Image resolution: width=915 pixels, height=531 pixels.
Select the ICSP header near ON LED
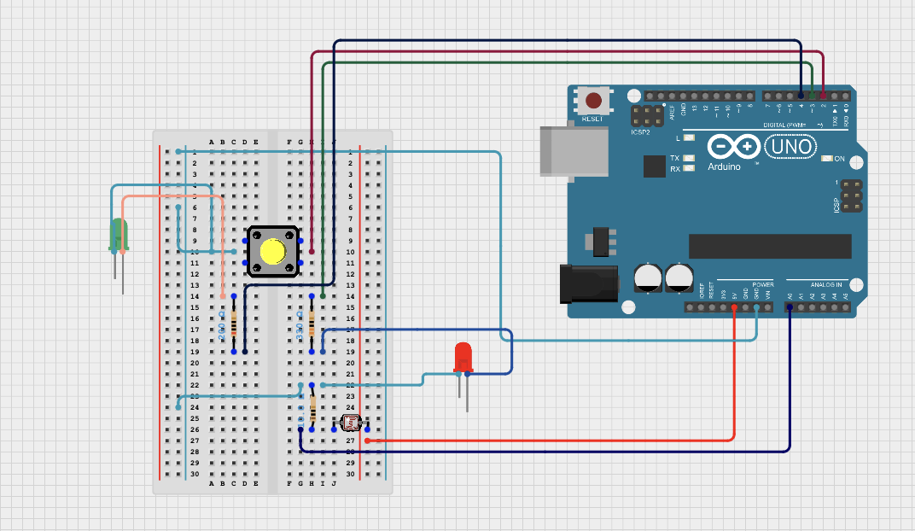click(849, 195)
